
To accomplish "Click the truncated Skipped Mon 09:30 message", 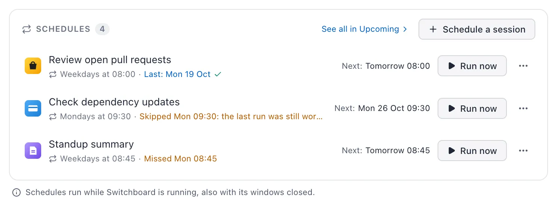I will [231, 117].
